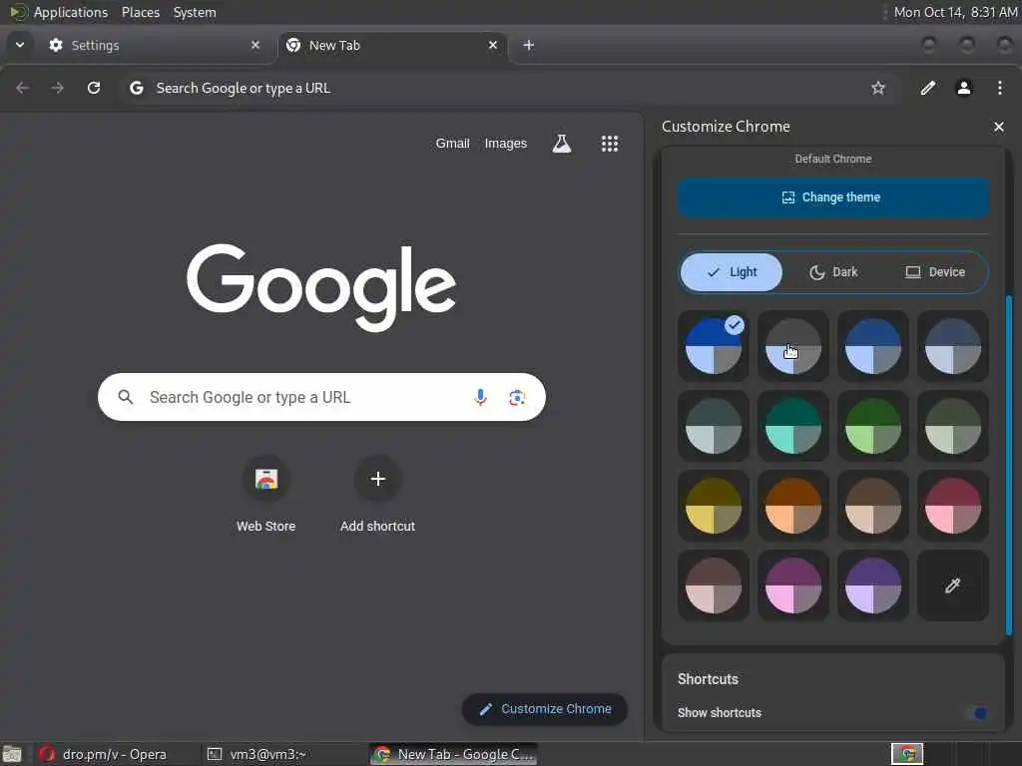Select Device mode option
Viewport: 1022px width, 766px height.
tap(934, 271)
